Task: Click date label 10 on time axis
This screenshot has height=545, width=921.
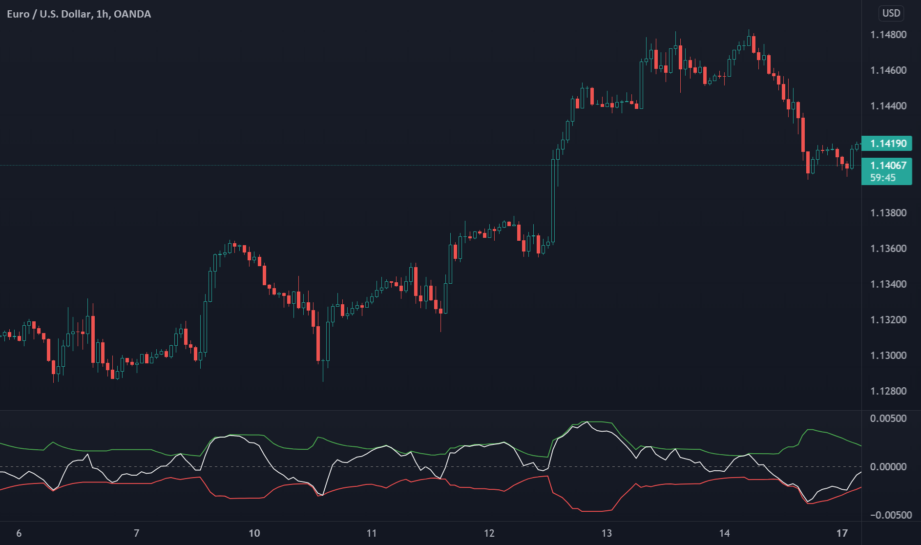Action: pyautogui.click(x=254, y=533)
